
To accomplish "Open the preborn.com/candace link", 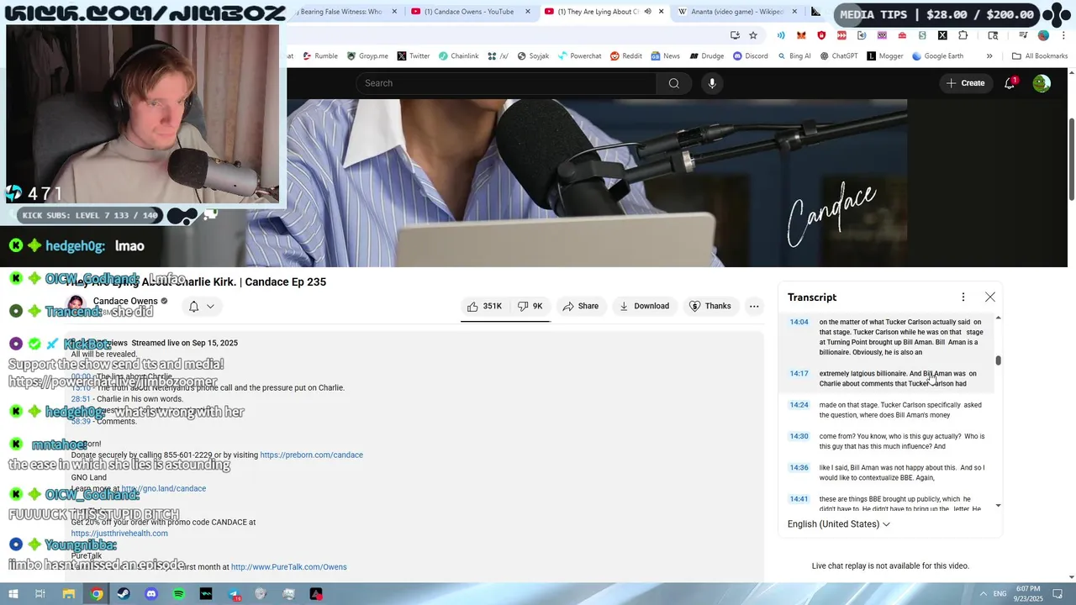I will (311, 455).
